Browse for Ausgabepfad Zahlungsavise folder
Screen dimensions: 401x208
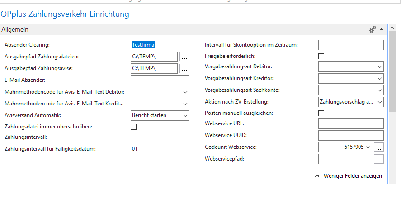184,69
